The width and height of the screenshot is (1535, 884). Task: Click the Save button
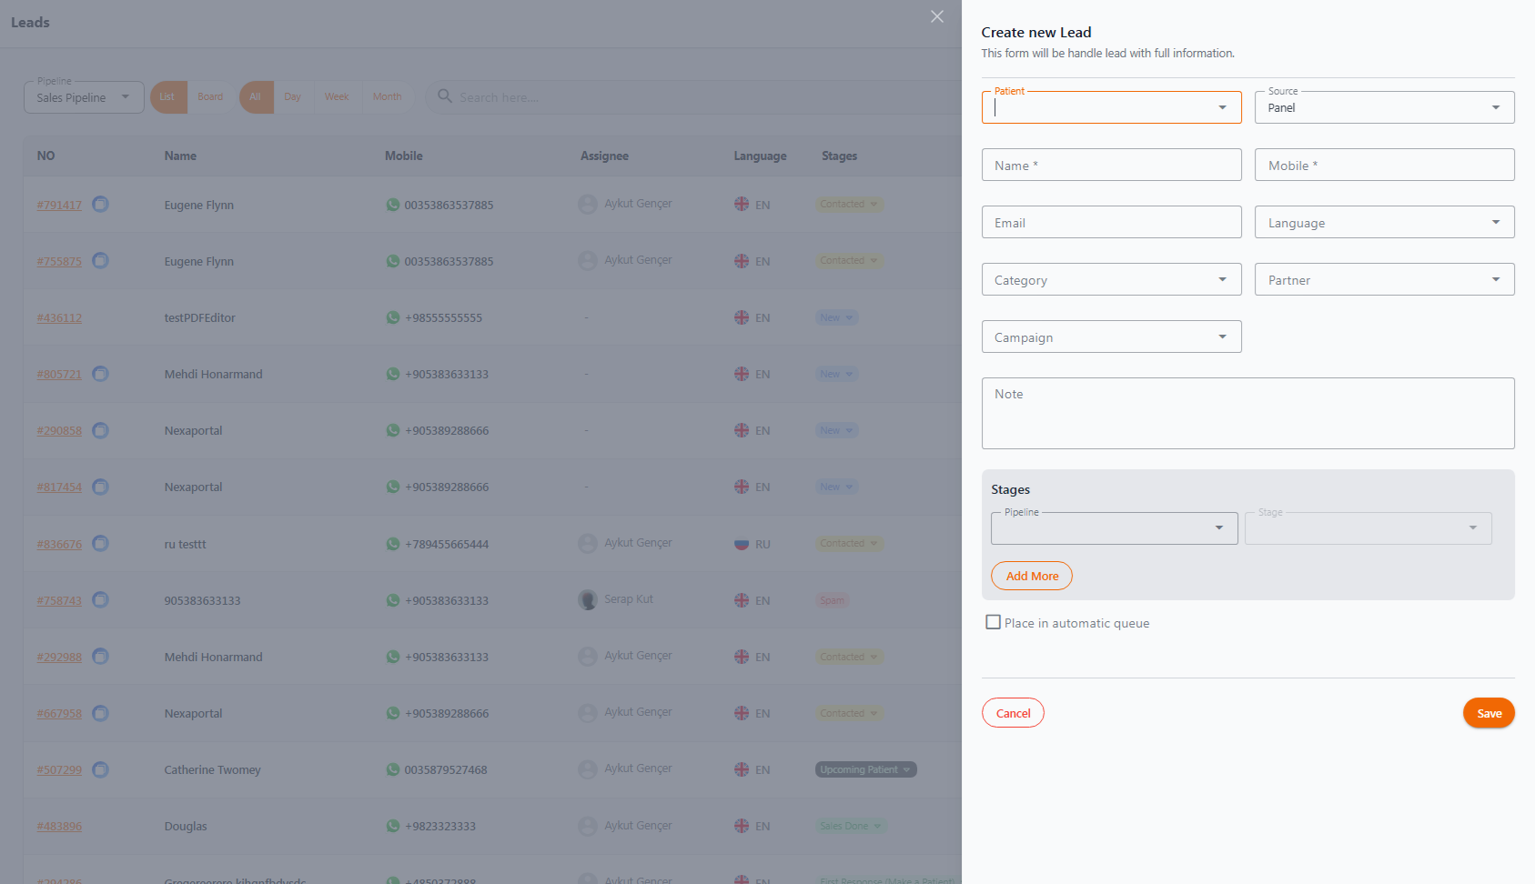point(1489,713)
